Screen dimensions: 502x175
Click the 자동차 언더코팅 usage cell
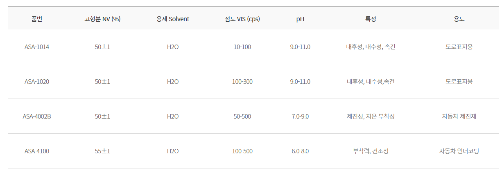click(x=459, y=151)
